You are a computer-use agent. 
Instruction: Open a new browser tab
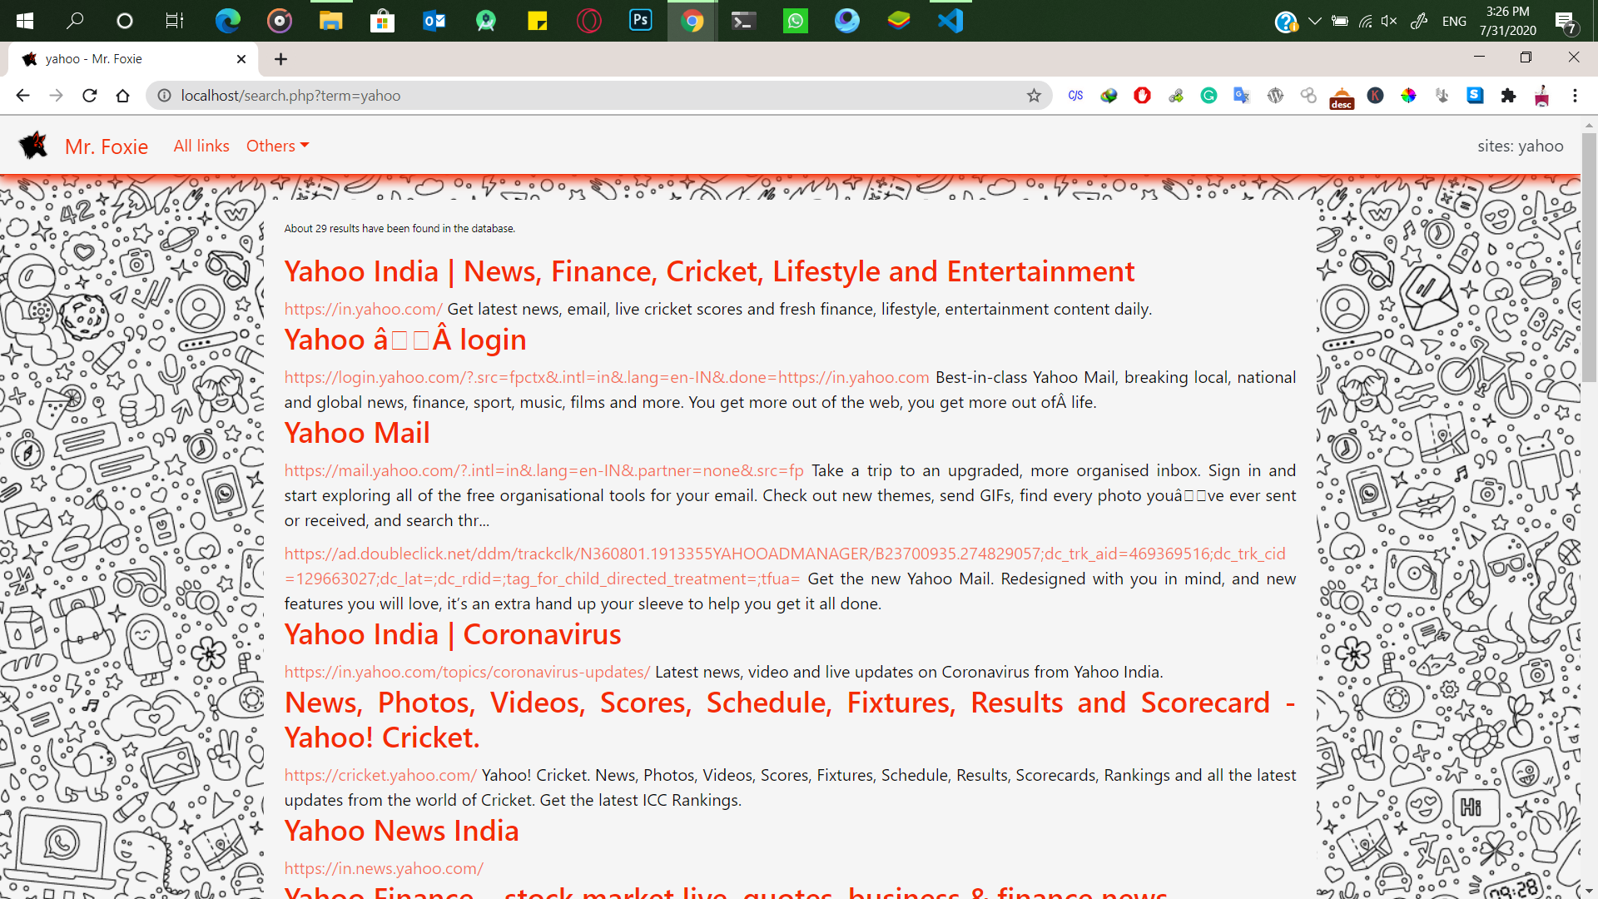coord(280,59)
